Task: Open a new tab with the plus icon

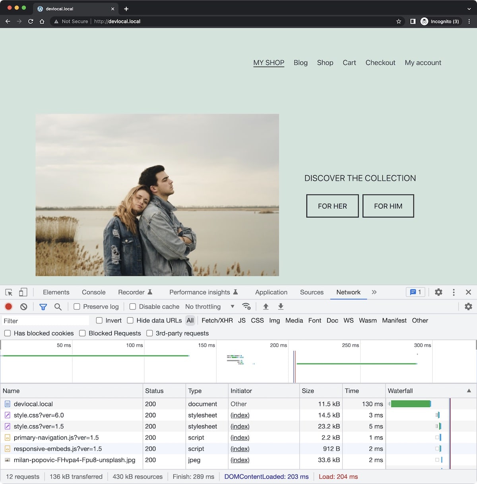Action: (126, 9)
